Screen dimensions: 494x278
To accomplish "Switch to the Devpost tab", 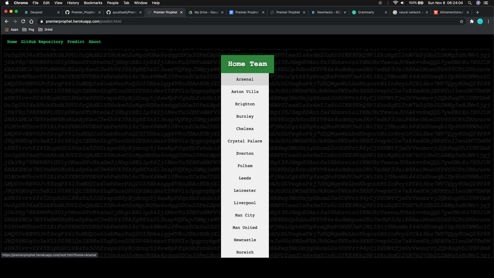I will [x=37, y=12].
